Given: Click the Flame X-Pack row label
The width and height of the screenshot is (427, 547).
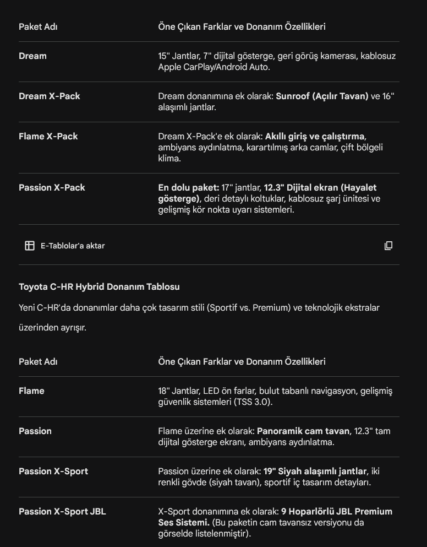Looking at the screenshot, I should [48, 137].
